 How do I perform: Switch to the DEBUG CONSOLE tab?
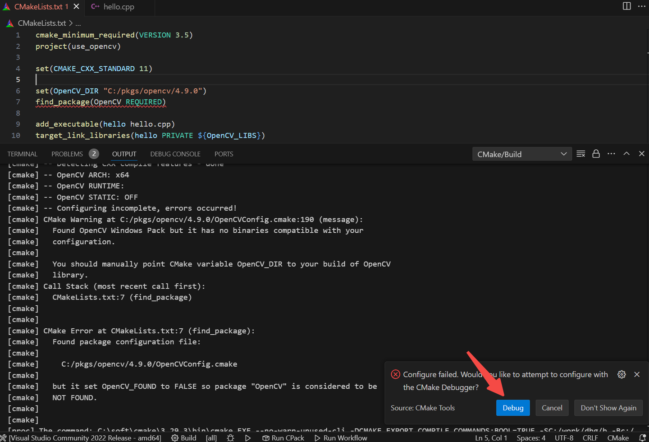[175, 154]
